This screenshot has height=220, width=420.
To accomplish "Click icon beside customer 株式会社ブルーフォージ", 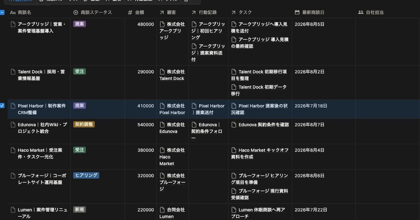I will click(x=162, y=176).
